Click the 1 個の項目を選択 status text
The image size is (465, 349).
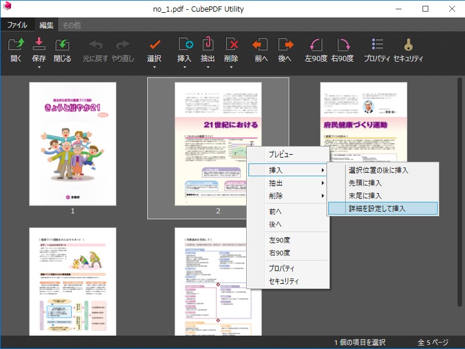click(360, 343)
